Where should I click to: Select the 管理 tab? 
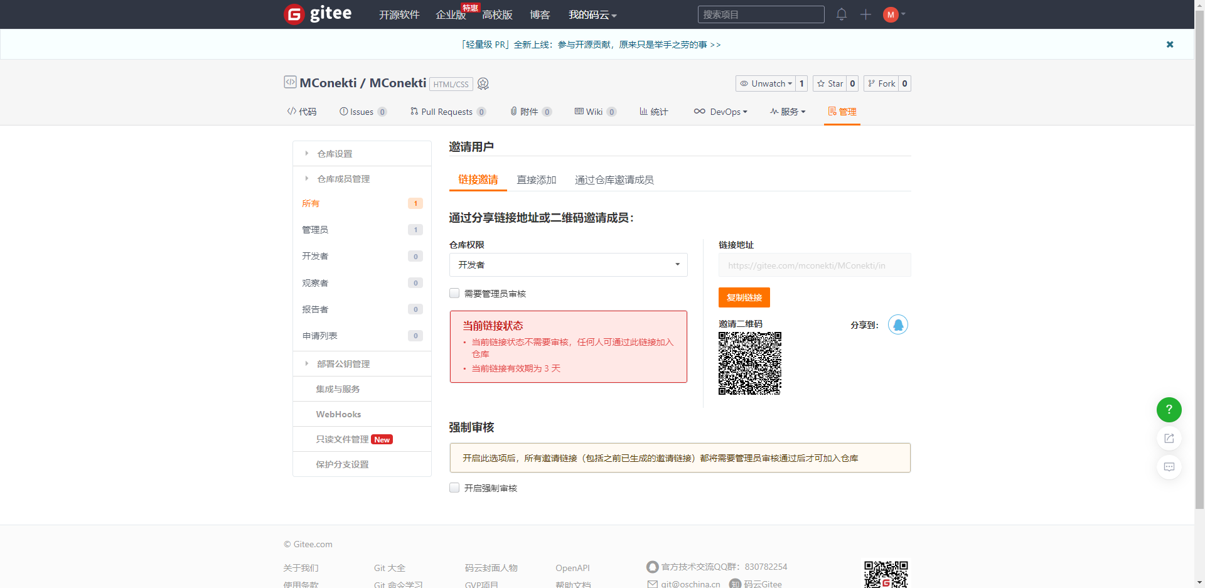tap(842, 112)
